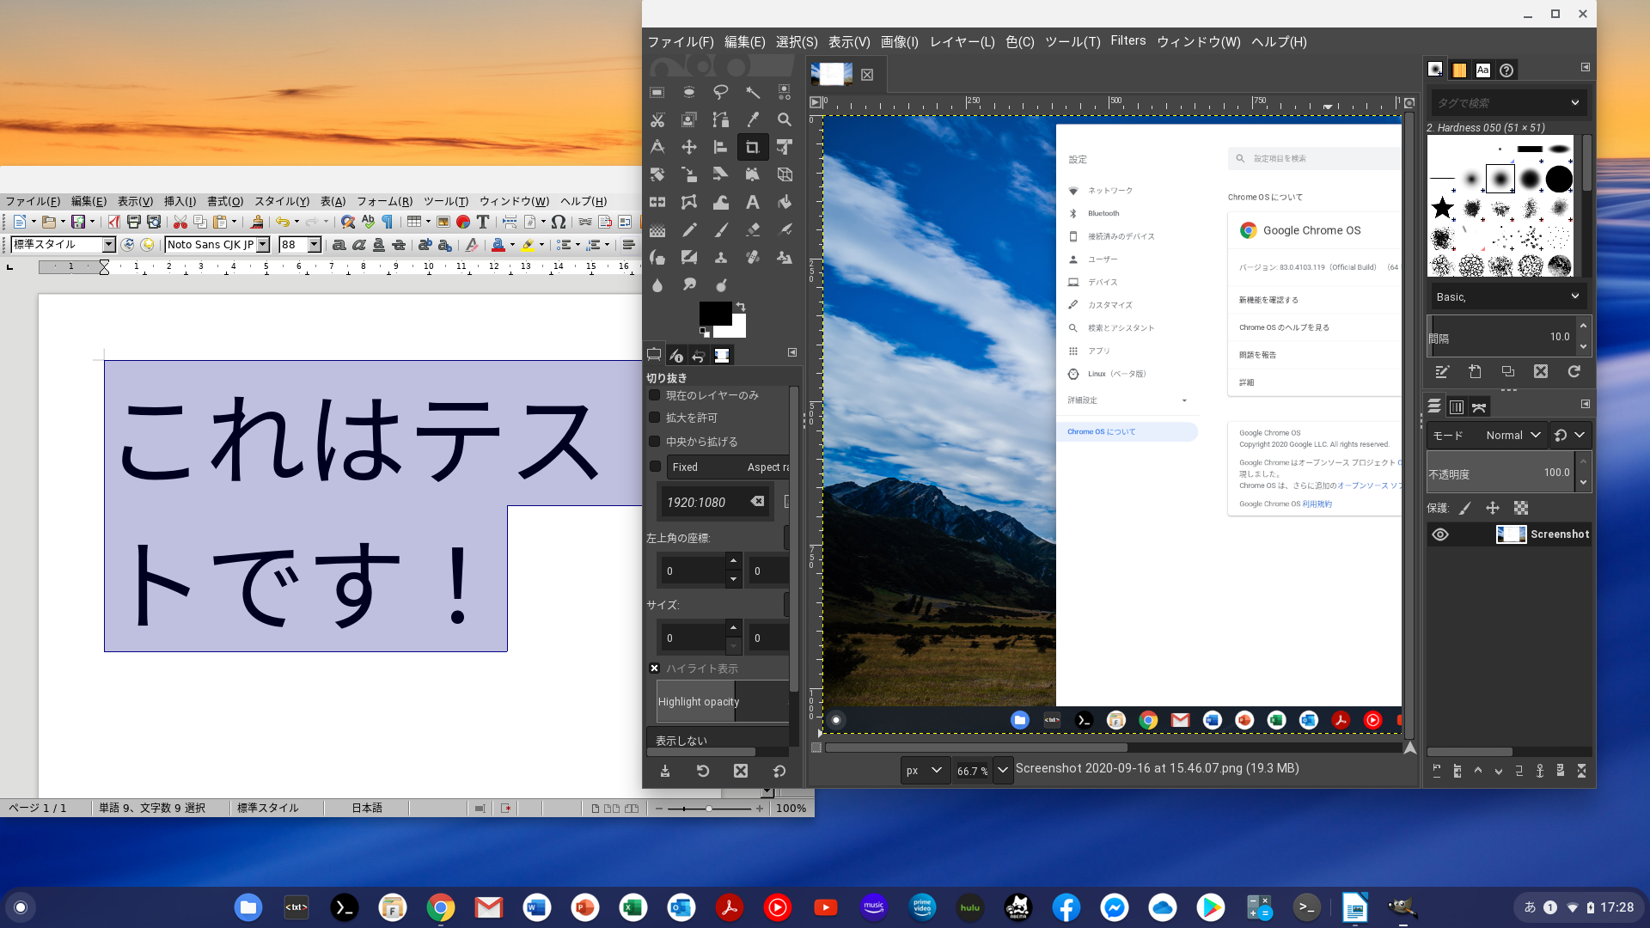Select the Crop tool in GIMP toolbox
This screenshot has width=1650, height=928.
click(x=752, y=147)
